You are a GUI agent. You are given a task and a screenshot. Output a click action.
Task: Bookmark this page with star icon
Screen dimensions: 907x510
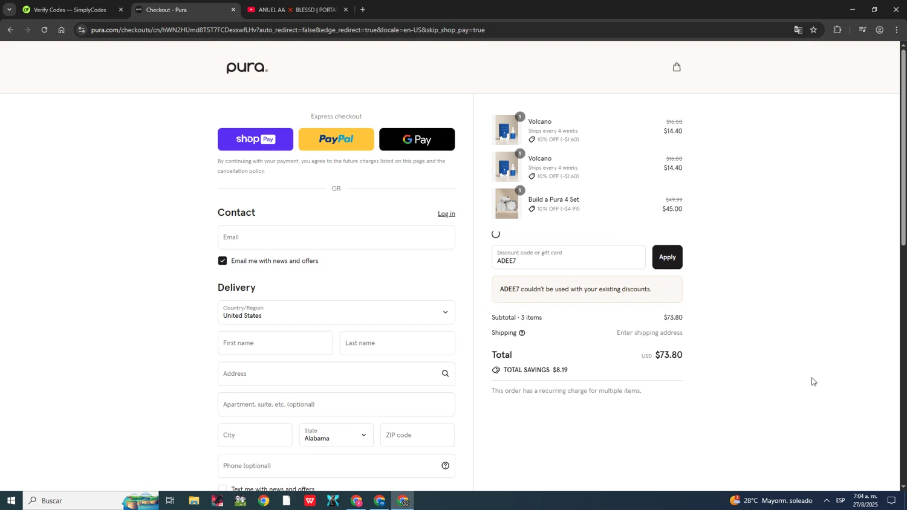(x=814, y=30)
